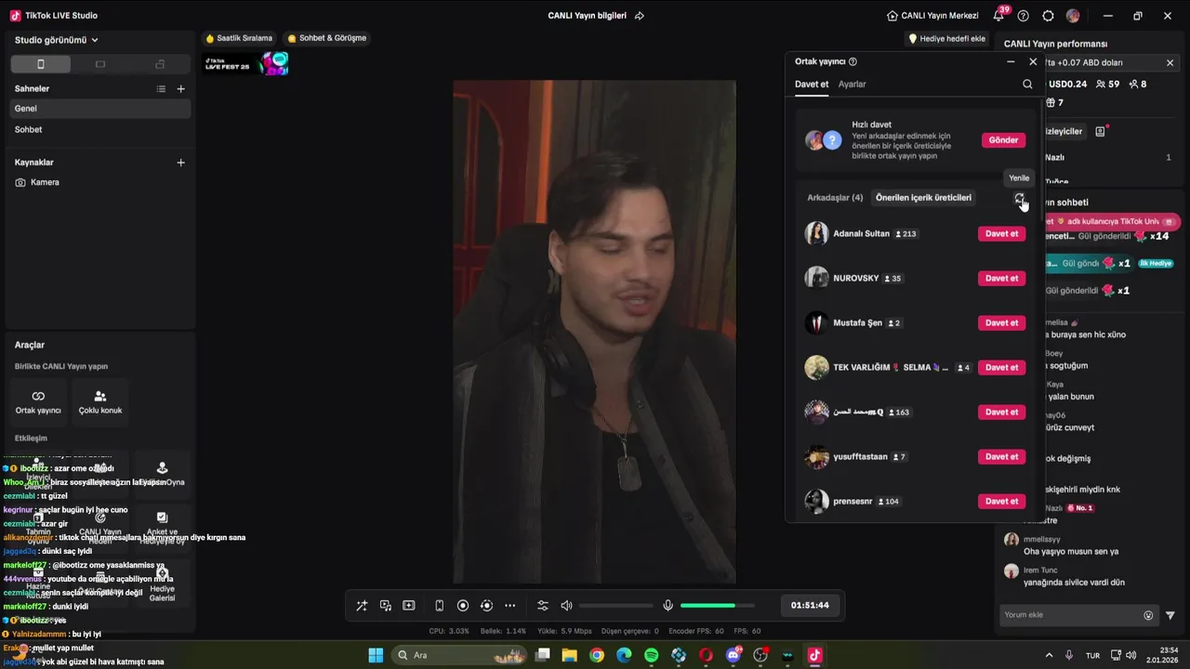Click help icon next to Ortak yayıncı title
This screenshot has width=1190, height=669.
(x=853, y=61)
